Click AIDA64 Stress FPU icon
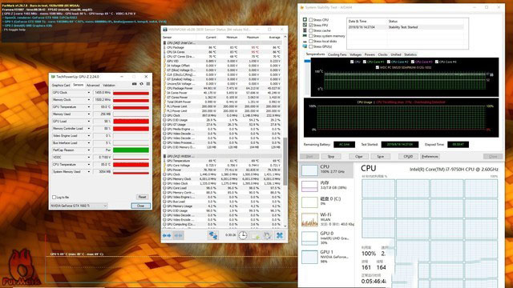 pos(305,25)
